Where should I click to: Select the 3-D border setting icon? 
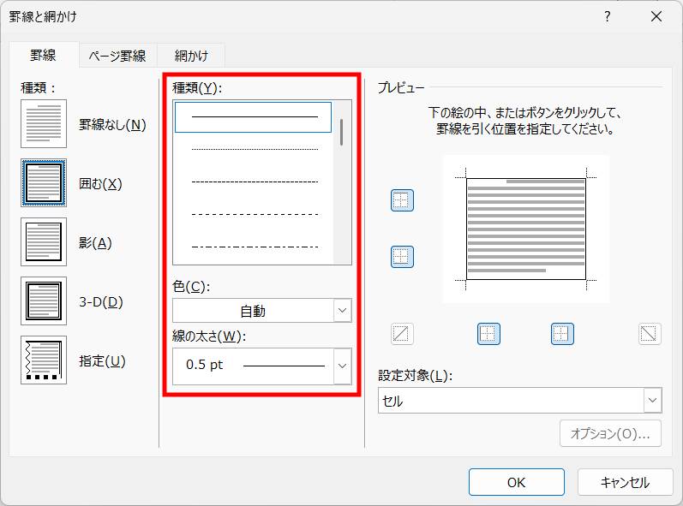(43, 301)
